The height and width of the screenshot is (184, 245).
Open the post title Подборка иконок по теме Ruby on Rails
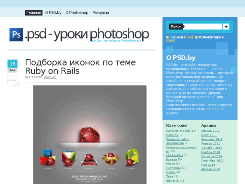(80, 67)
